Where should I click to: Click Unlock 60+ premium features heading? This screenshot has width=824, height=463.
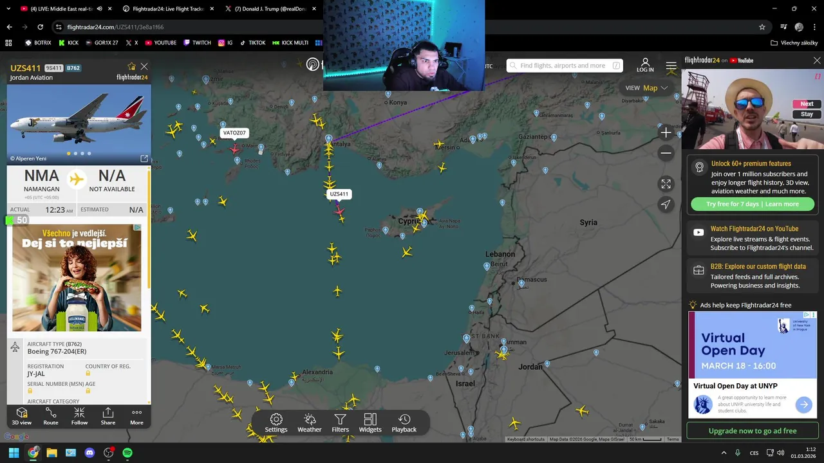(x=751, y=163)
